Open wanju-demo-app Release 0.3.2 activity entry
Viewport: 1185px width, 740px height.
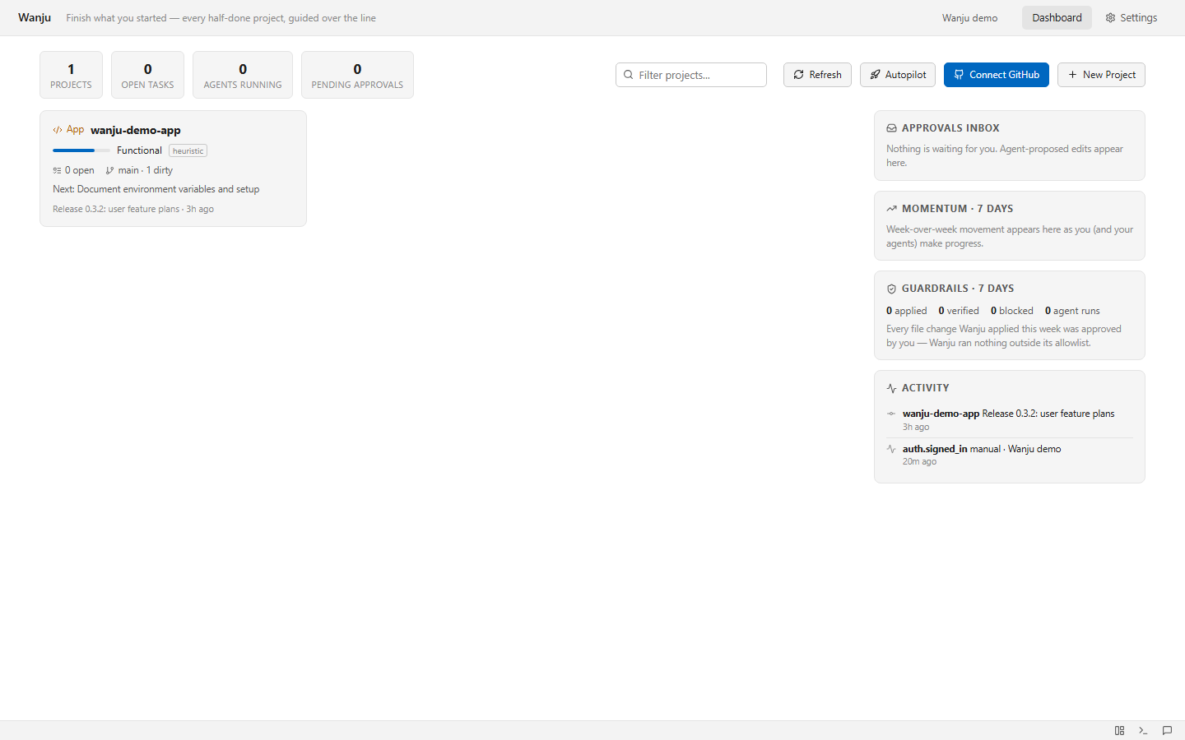[1009, 420]
